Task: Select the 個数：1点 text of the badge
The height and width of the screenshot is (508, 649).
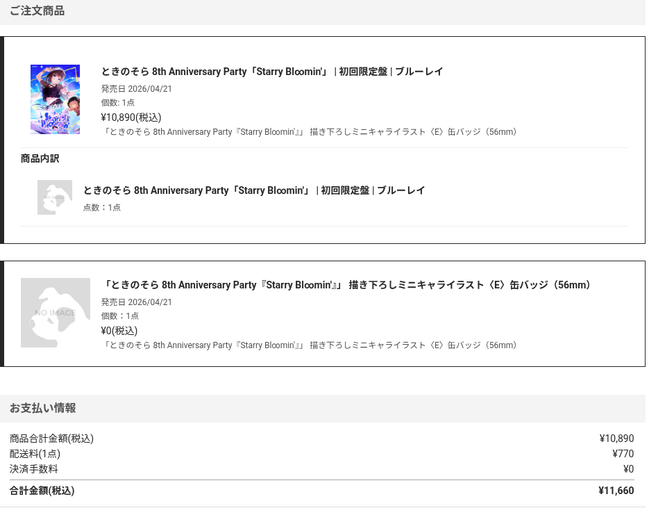Action: click(x=120, y=316)
